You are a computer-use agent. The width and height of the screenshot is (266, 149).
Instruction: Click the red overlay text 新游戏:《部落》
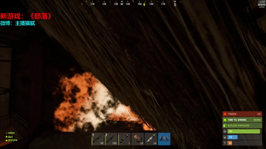point(26,16)
